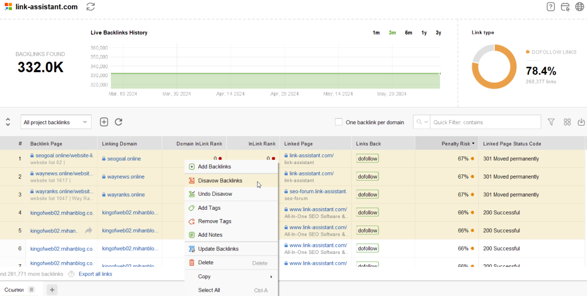Open wayranks.online linking domain link
Screen dimensions: 587x296
tap(126, 195)
